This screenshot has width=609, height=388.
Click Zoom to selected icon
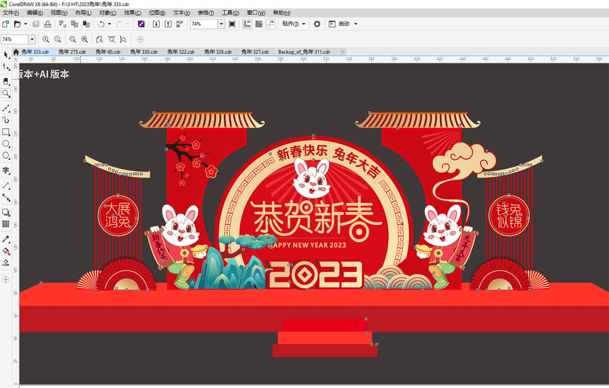[x=72, y=39]
